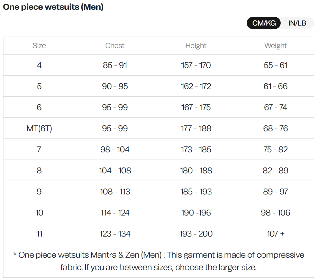Click height range 193 - 200
The width and height of the screenshot is (318, 278).
[x=196, y=233]
